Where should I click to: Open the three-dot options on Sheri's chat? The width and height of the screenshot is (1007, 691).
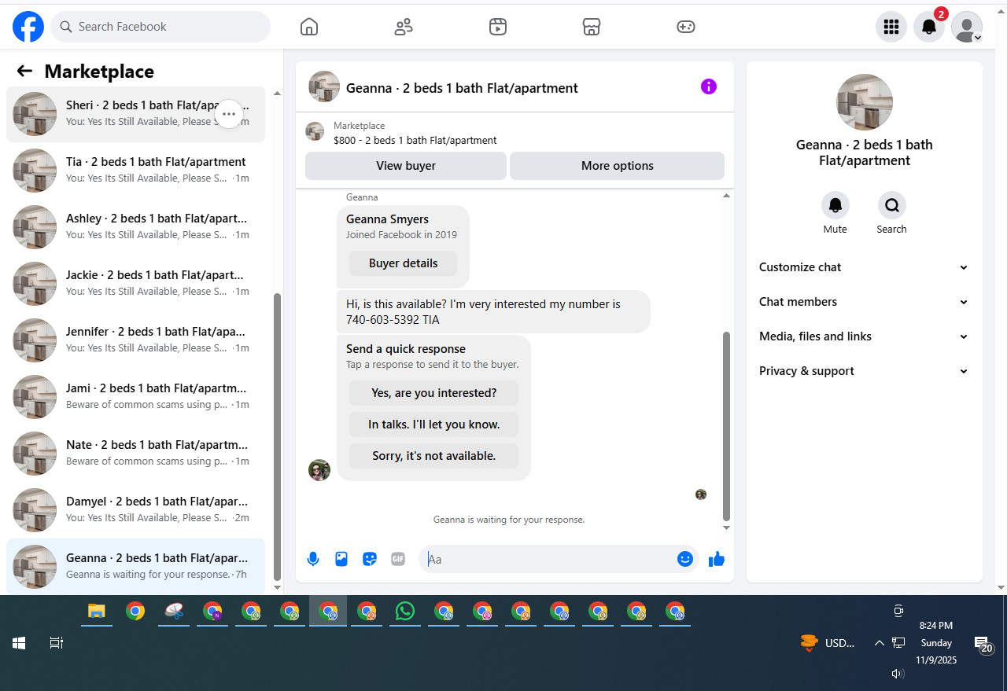(x=229, y=114)
